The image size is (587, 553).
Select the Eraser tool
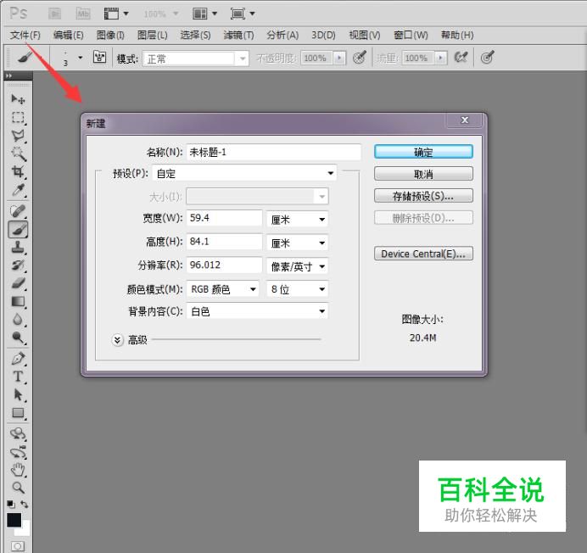point(18,283)
